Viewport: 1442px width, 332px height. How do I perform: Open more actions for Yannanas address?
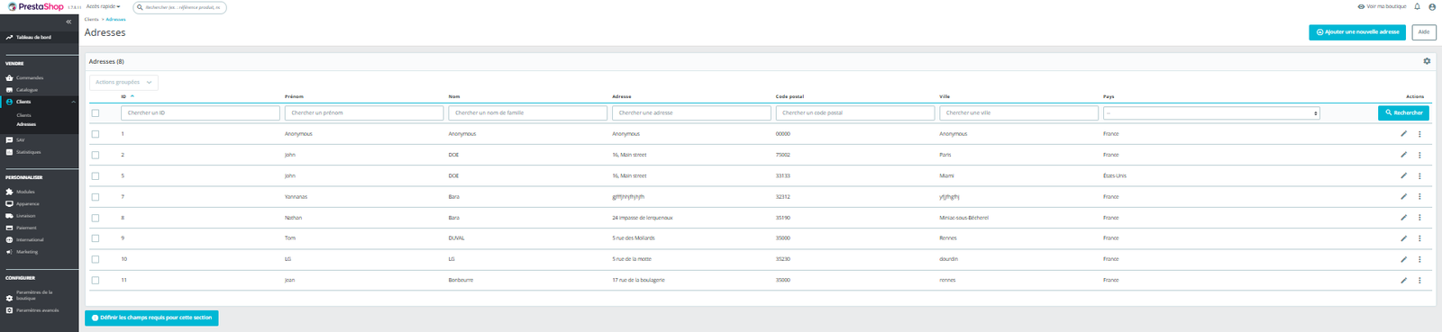pyautogui.click(x=1419, y=196)
